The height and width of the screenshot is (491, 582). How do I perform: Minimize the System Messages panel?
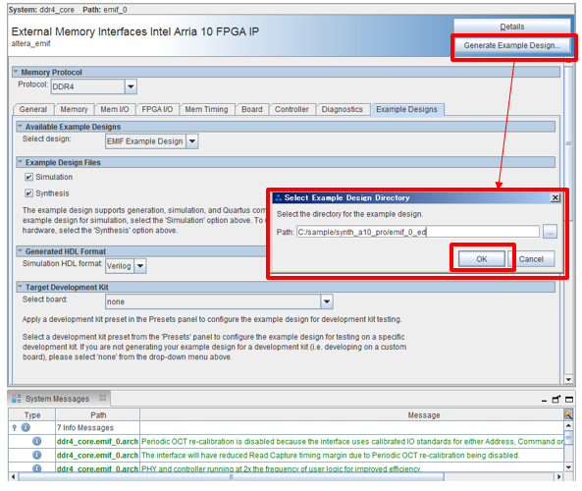click(x=544, y=400)
